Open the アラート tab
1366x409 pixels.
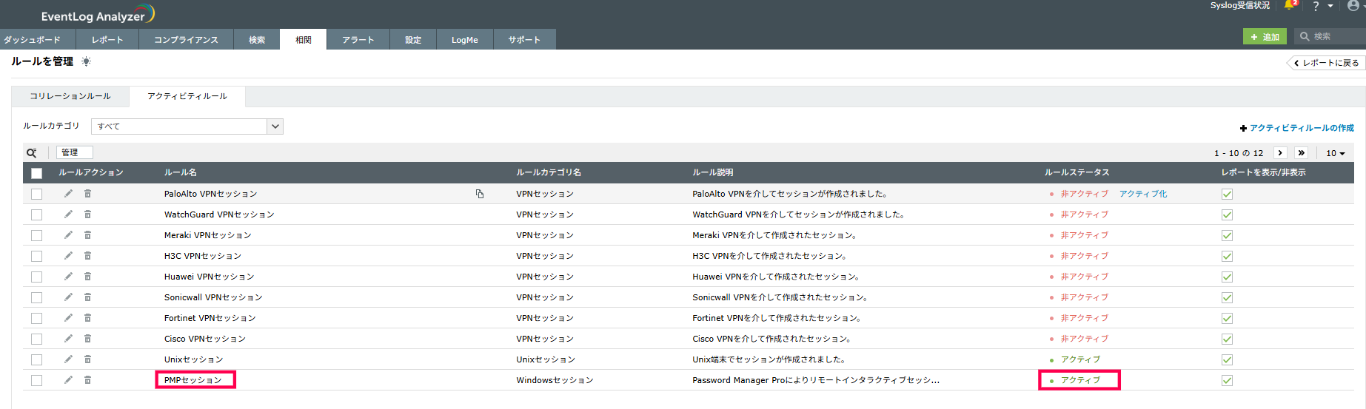(358, 40)
